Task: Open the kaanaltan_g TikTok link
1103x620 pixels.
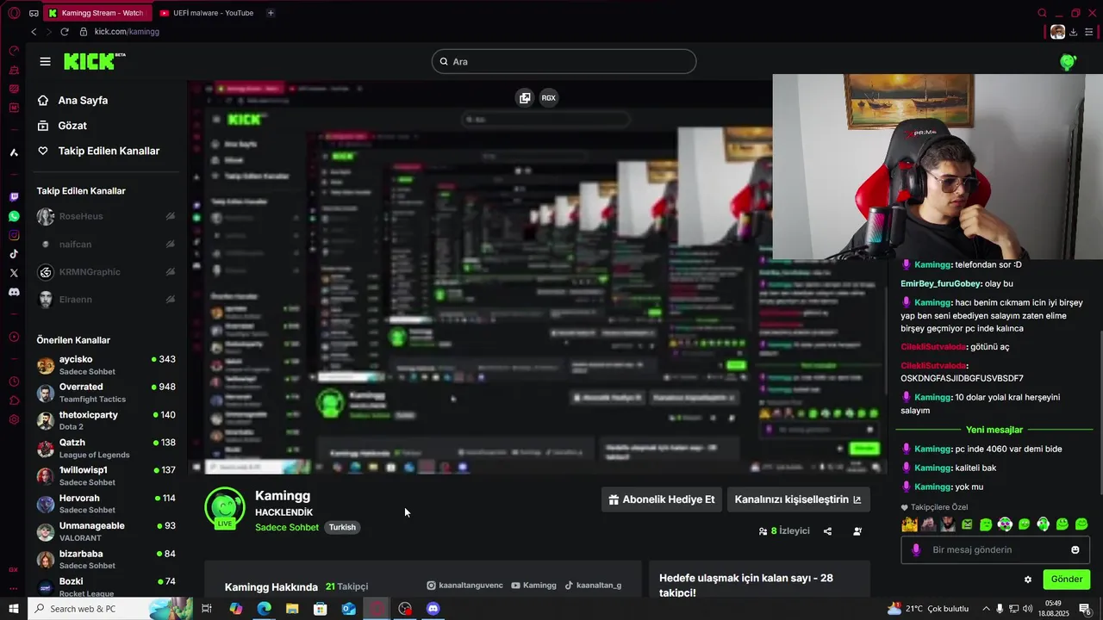Action: pos(593,586)
